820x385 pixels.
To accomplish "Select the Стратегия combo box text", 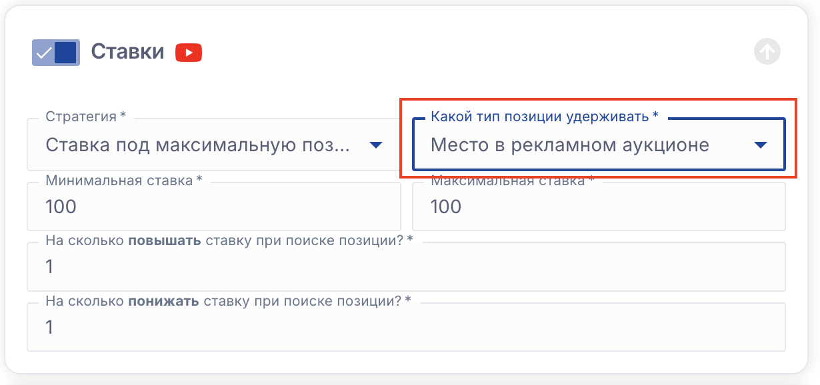I will coord(197,145).
